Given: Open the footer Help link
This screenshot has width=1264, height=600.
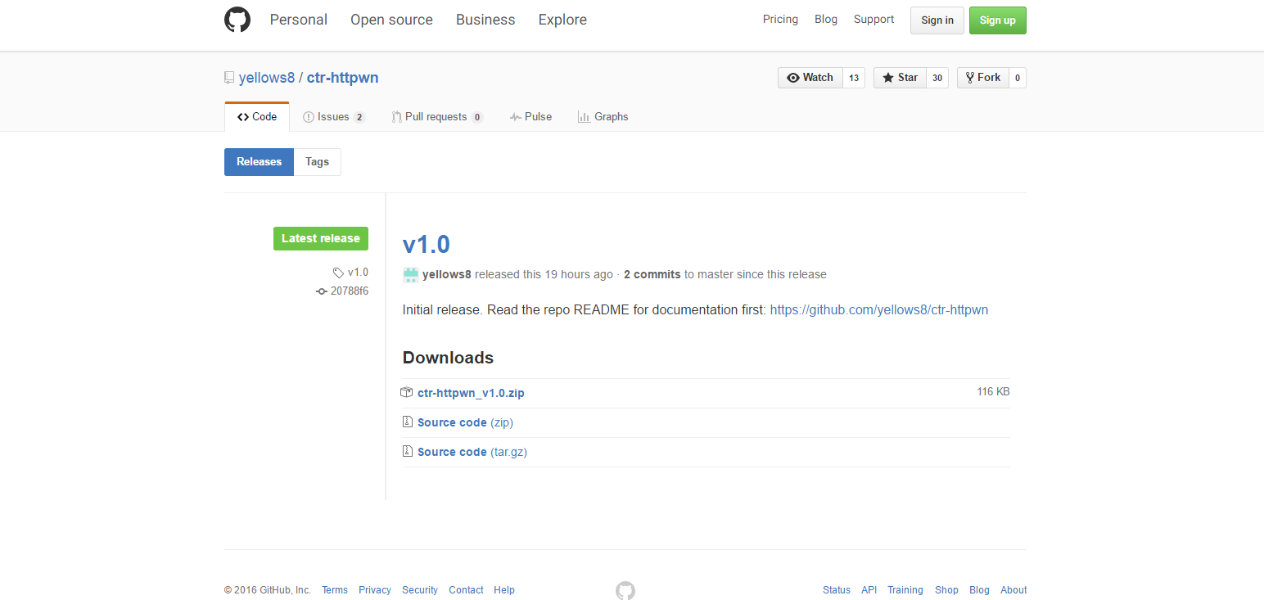Looking at the screenshot, I should coord(504,590).
